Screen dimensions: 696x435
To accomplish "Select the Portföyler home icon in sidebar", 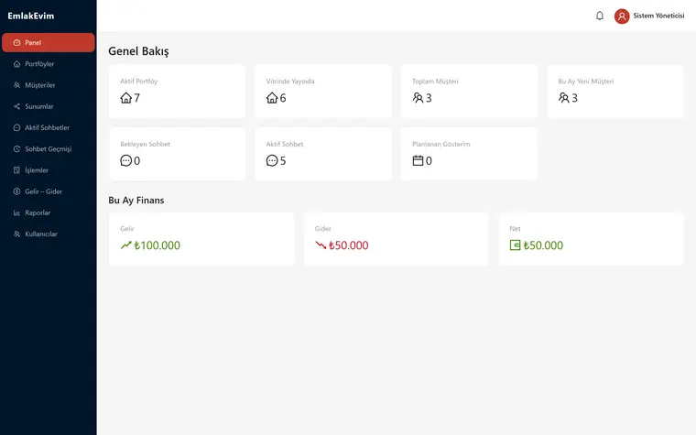I will click(16, 64).
